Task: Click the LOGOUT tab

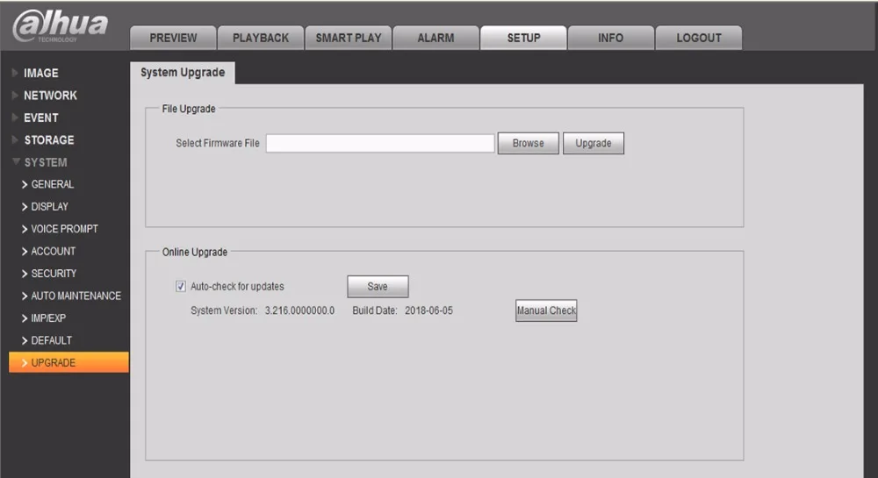Action: (x=698, y=38)
